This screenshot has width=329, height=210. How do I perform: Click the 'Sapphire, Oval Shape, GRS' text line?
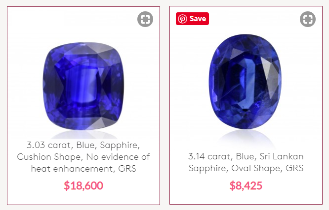click(246, 168)
